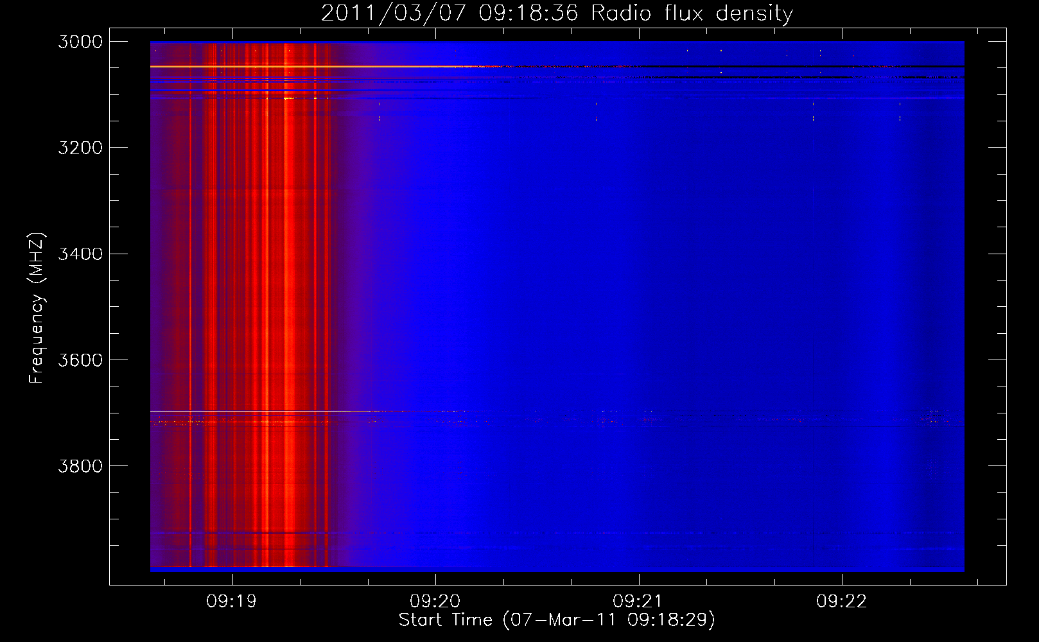Screen dimensions: 1039x642
Task: Click the 3400 frequency tick label
Action: click(80, 254)
